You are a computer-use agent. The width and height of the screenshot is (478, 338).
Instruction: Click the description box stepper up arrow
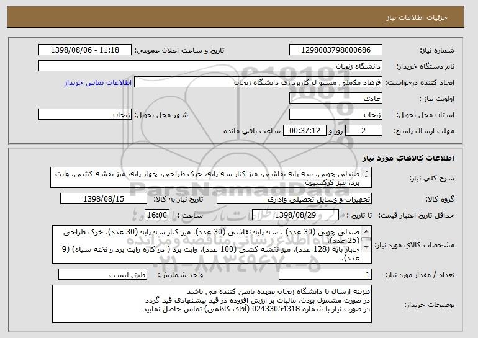[x=366, y=171]
